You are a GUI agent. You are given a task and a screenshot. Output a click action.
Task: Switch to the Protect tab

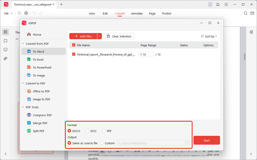[x=167, y=13]
